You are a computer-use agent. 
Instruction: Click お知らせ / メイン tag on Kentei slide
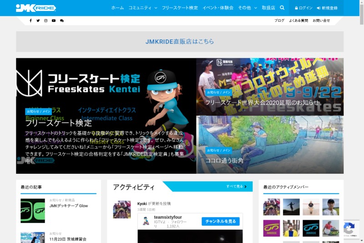pyautogui.click(x=39, y=111)
